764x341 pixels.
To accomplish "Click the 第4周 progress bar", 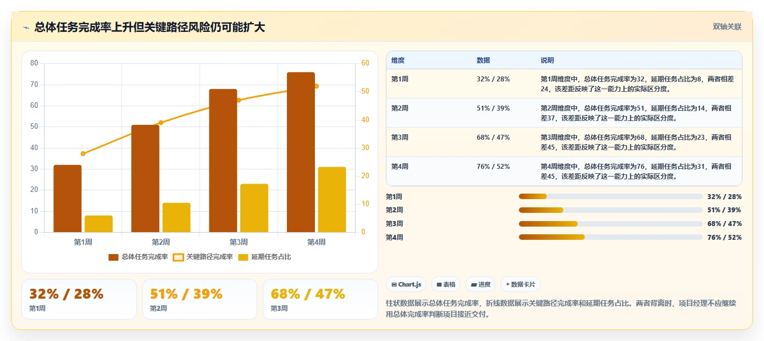I will point(611,237).
